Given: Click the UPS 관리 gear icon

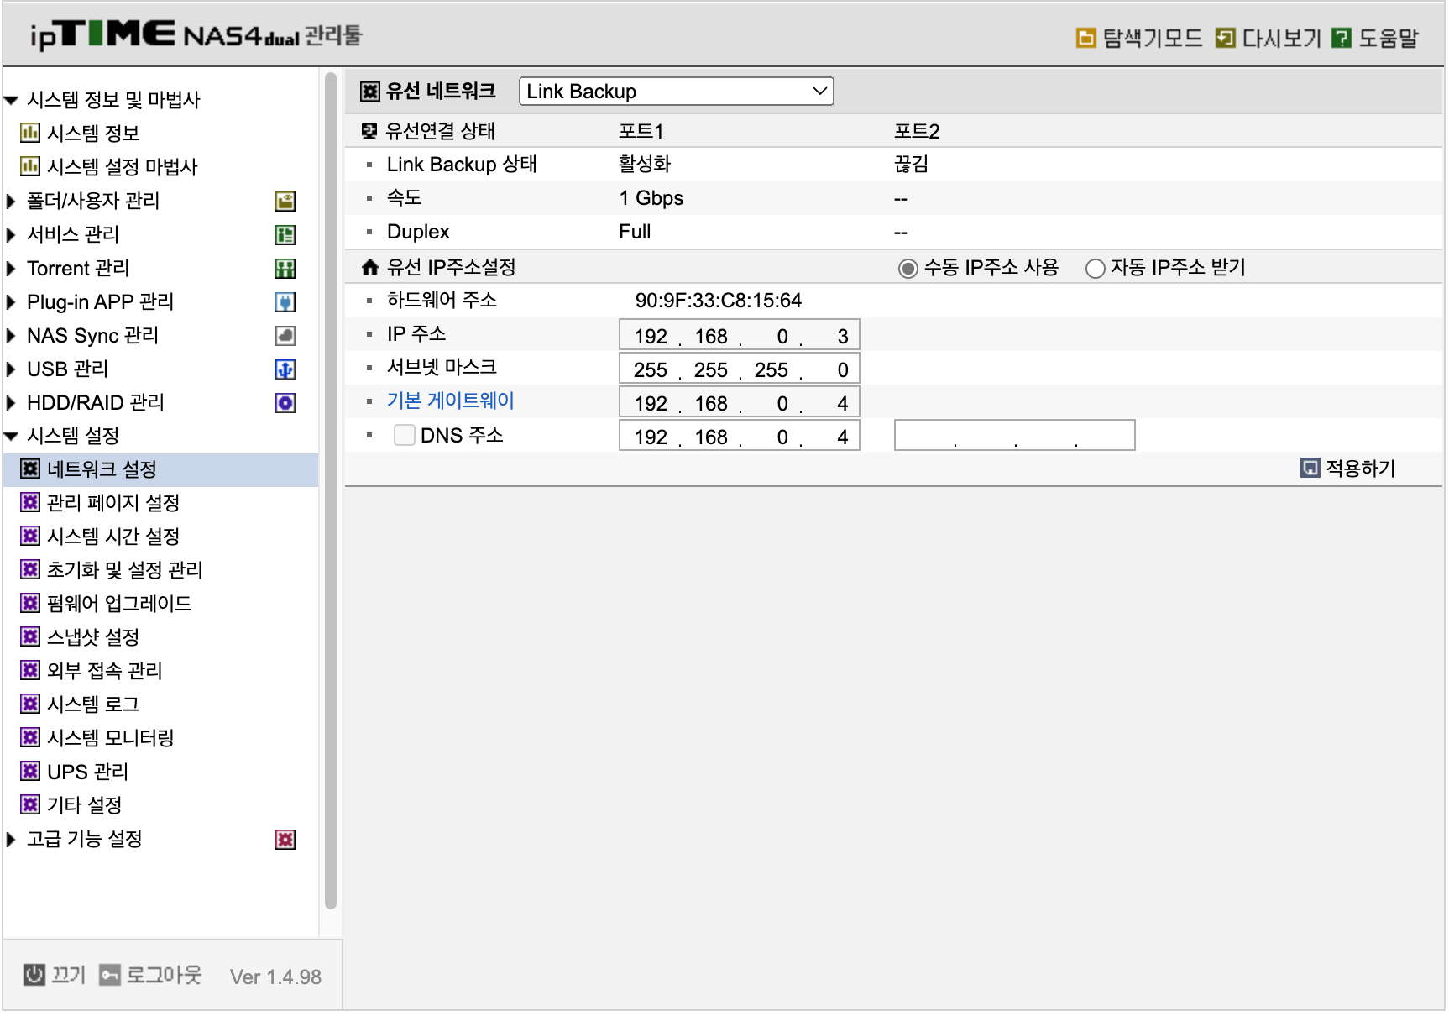Looking at the screenshot, I should click(30, 771).
